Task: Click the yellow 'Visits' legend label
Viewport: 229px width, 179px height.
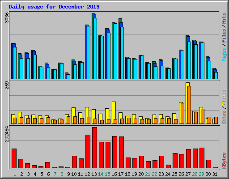Action: pyautogui.click(x=224, y=97)
